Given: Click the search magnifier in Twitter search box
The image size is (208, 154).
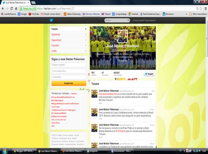Looking at the screenshot, I should [128, 20].
